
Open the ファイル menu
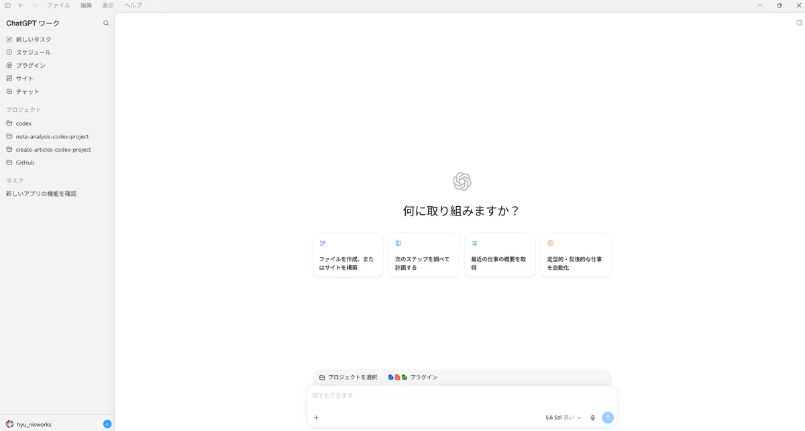(58, 5)
